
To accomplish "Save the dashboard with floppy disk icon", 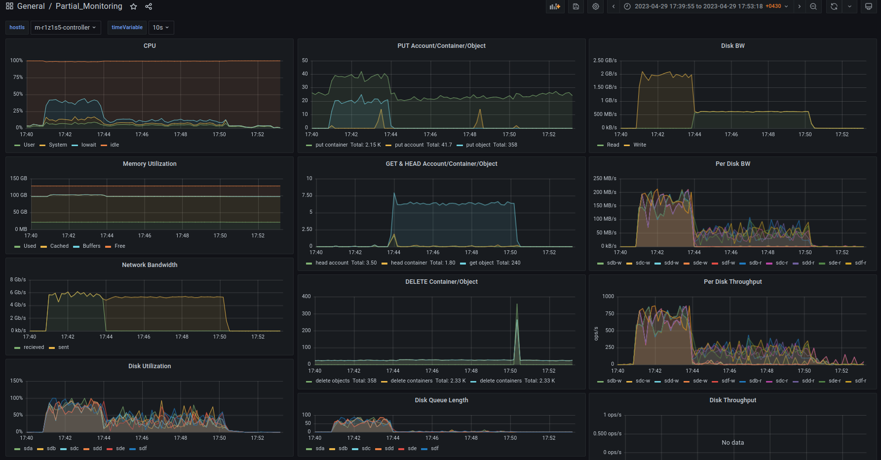I will coord(575,6).
